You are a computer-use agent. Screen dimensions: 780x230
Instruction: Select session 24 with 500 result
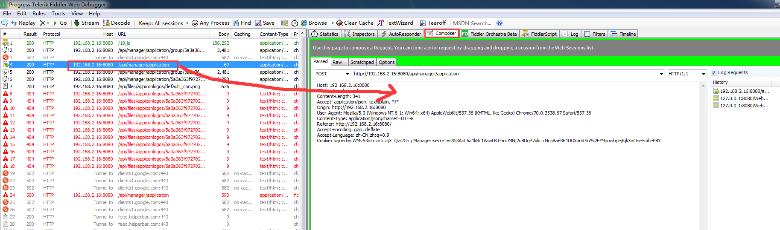[149, 195]
